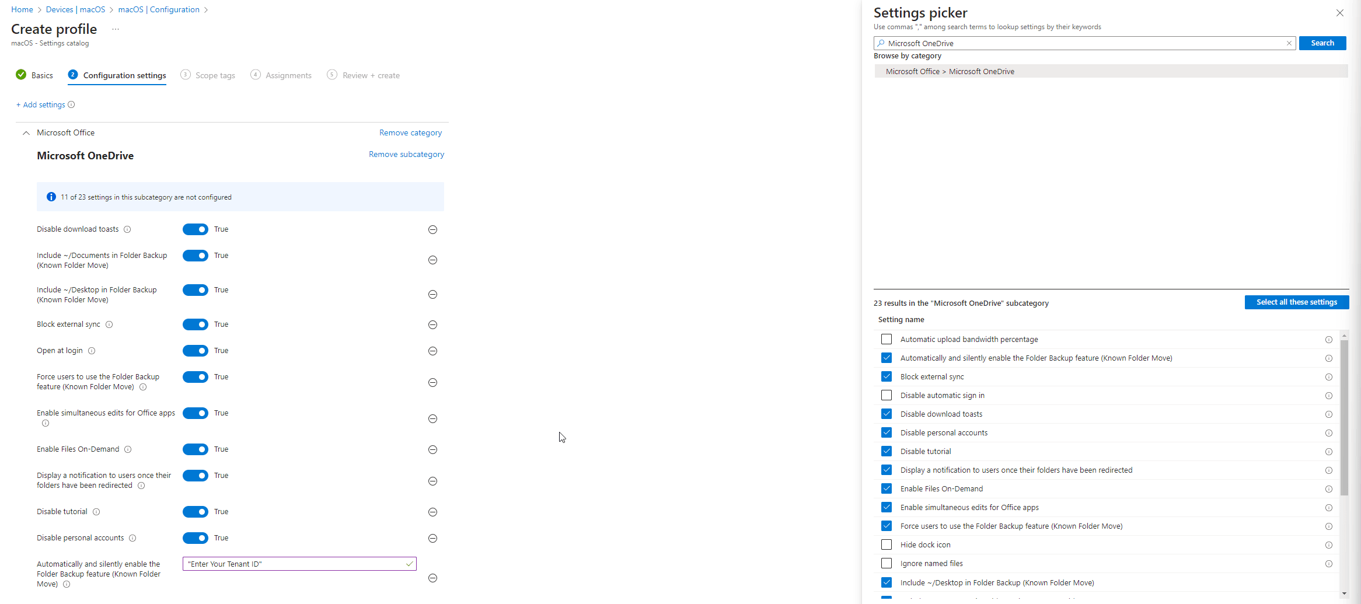This screenshot has height=604, width=1361.
Task: Open the Devices | macOS breadcrumb
Action: click(x=76, y=9)
